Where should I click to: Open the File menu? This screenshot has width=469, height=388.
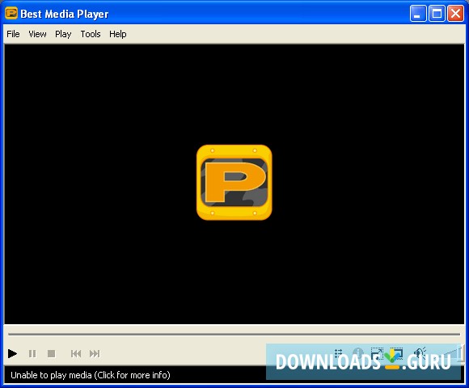click(x=13, y=34)
